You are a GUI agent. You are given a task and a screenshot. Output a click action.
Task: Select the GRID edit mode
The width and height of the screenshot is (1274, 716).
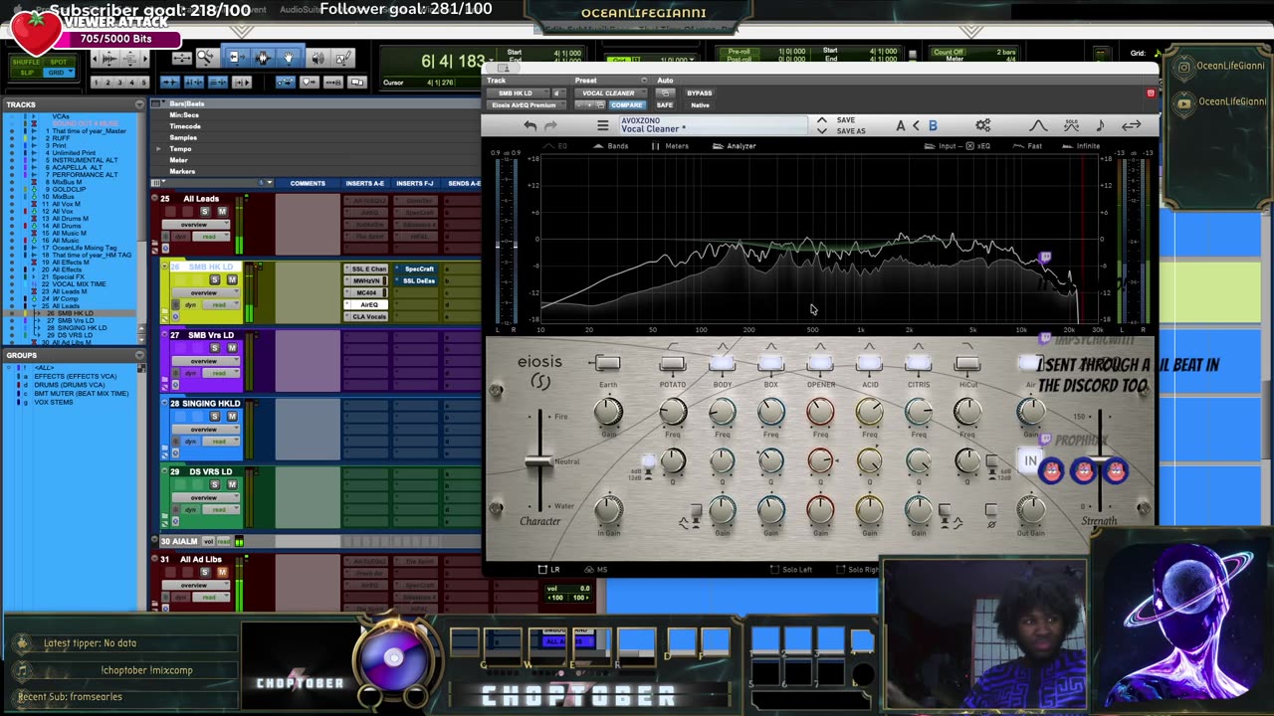pyautogui.click(x=57, y=73)
